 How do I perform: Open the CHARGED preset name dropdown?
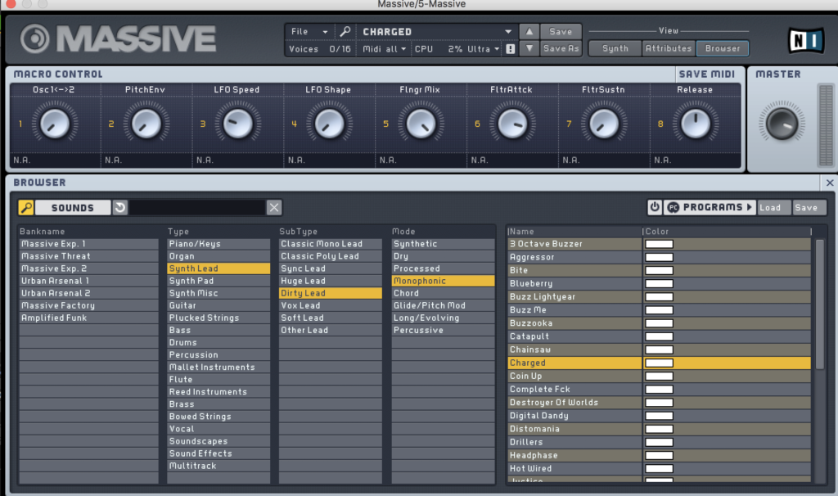[x=438, y=32]
